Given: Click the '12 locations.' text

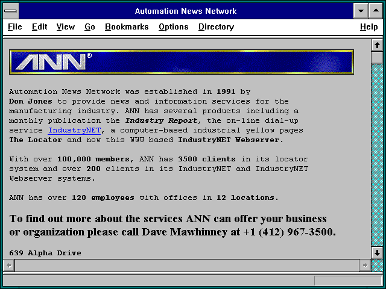Looking at the screenshot, I should (247, 198).
